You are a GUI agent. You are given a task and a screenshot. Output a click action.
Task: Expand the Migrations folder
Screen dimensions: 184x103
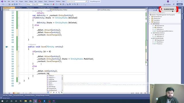(153, 27)
